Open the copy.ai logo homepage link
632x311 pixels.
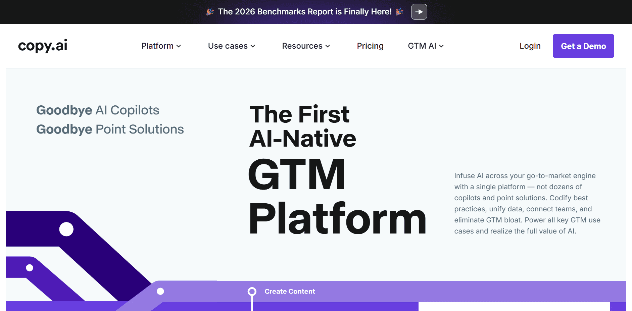coord(43,46)
